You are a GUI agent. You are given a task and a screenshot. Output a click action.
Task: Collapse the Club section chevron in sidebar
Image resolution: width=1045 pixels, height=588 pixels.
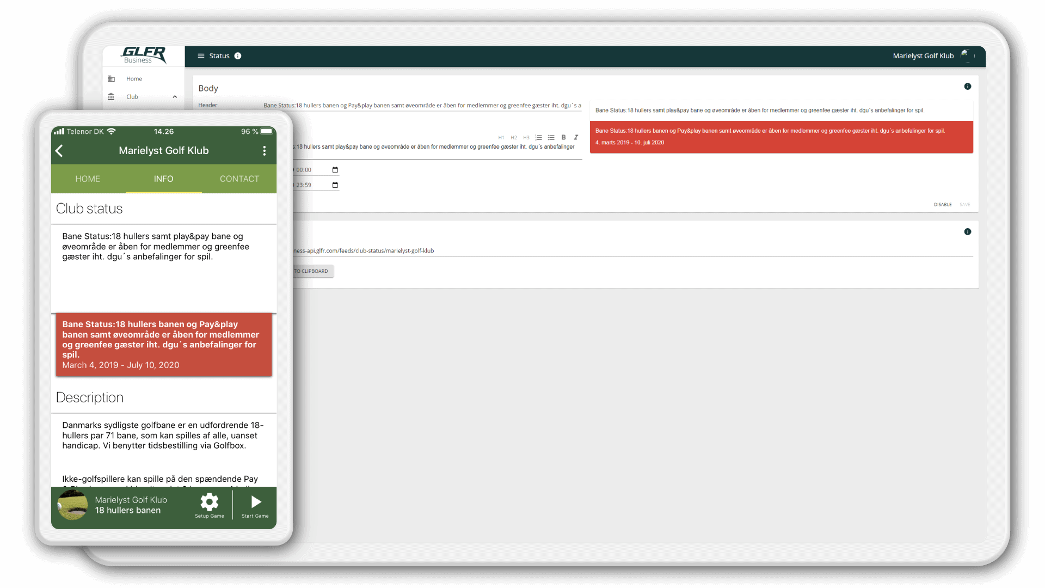pos(175,97)
